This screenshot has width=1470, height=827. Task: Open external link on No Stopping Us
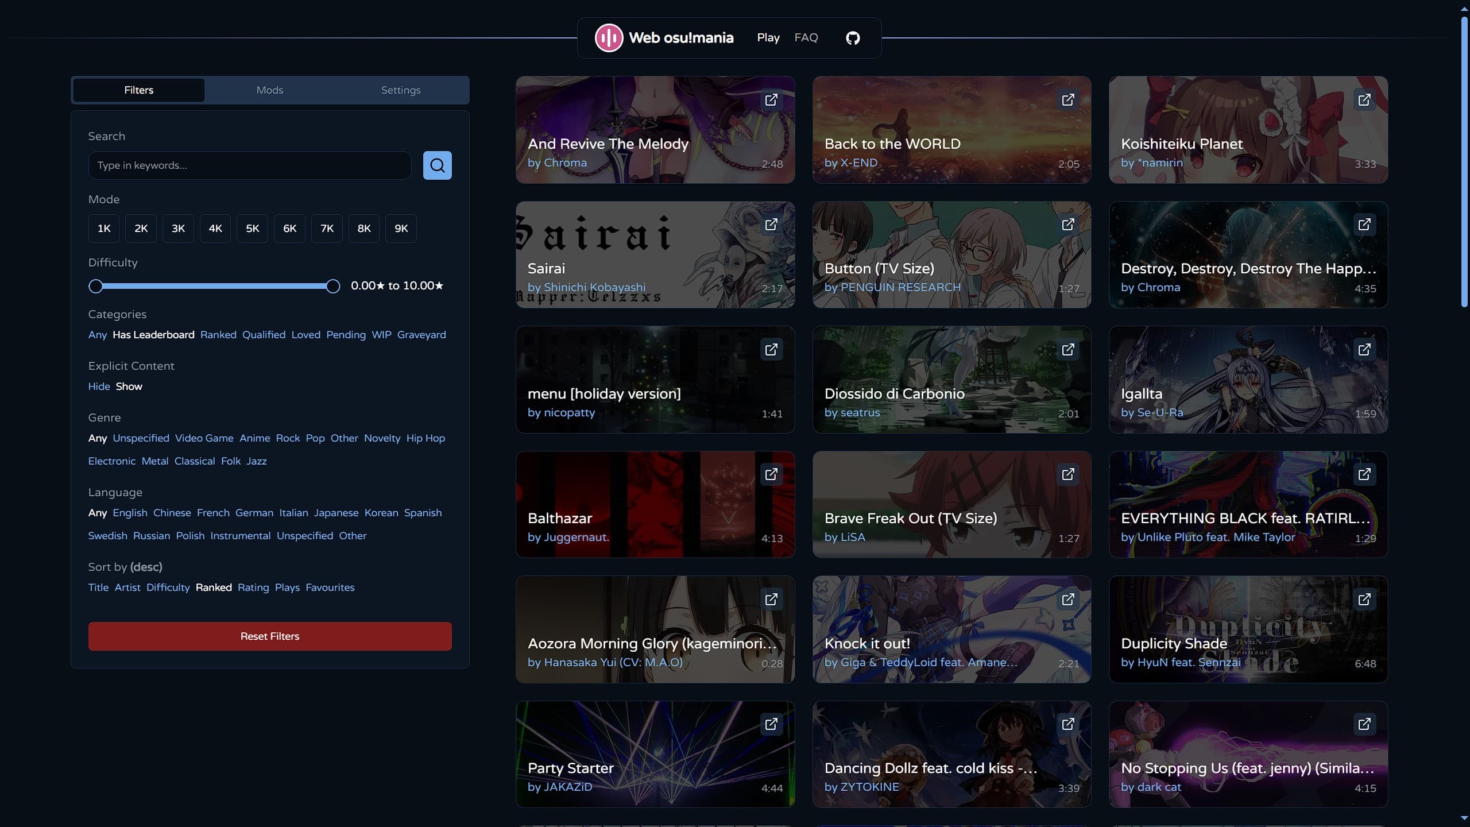1364,724
